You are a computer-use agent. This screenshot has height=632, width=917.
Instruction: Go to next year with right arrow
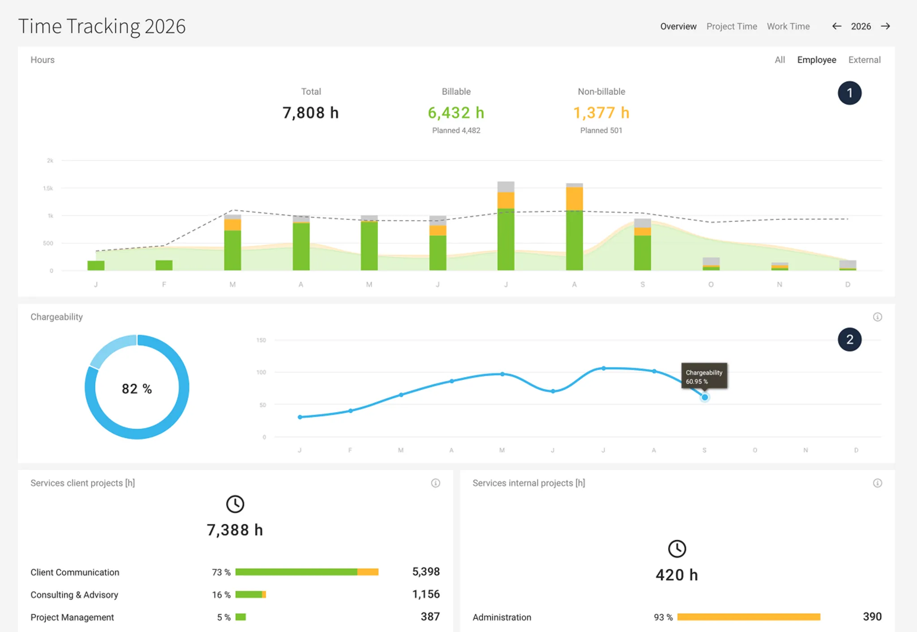[885, 26]
